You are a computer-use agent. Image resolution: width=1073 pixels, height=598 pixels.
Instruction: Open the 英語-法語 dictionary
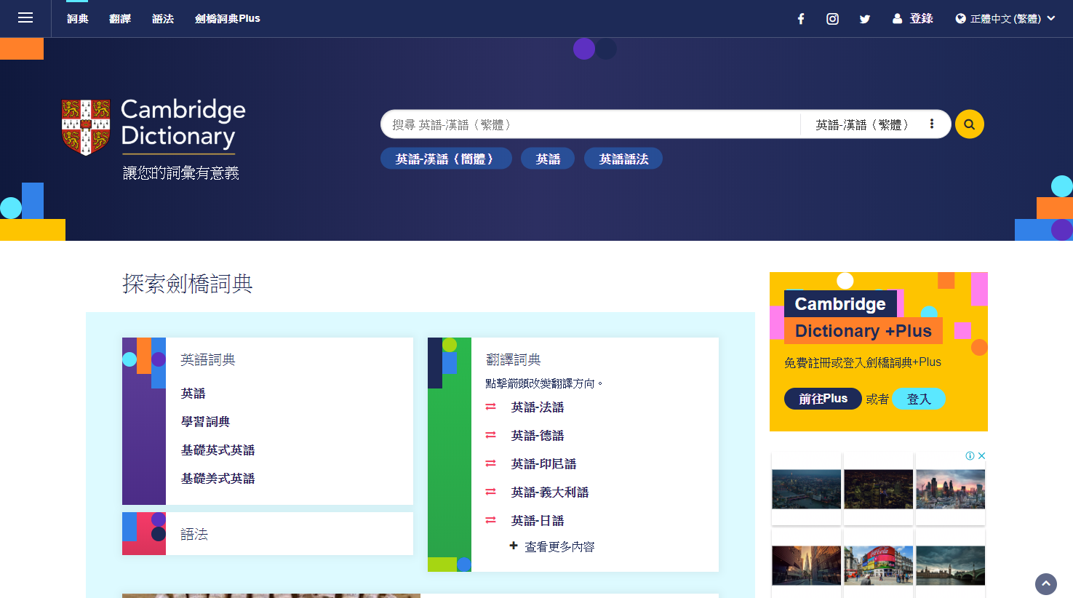pos(538,407)
